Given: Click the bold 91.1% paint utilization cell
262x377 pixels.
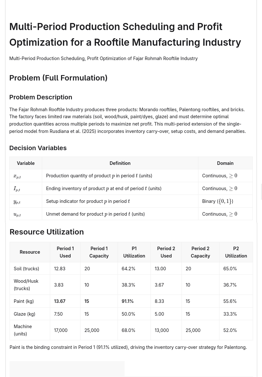Looking at the screenshot, I should click(134, 301).
